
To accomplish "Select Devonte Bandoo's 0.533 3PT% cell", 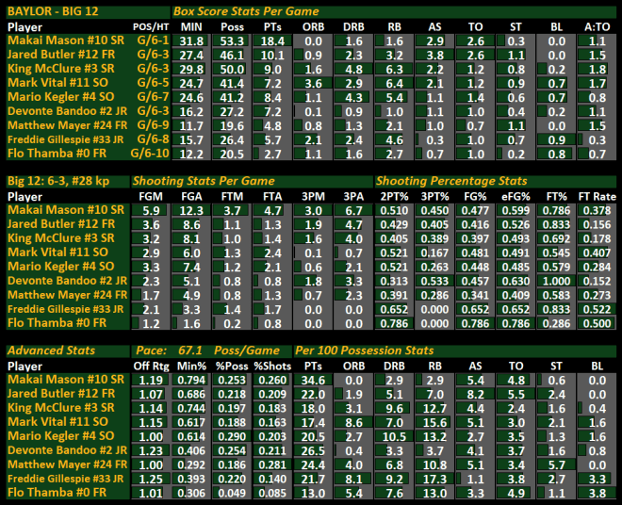I will [x=434, y=282].
